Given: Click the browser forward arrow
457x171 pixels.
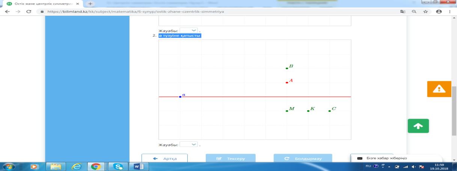Looking at the screenshot, I should coord(18,11).
